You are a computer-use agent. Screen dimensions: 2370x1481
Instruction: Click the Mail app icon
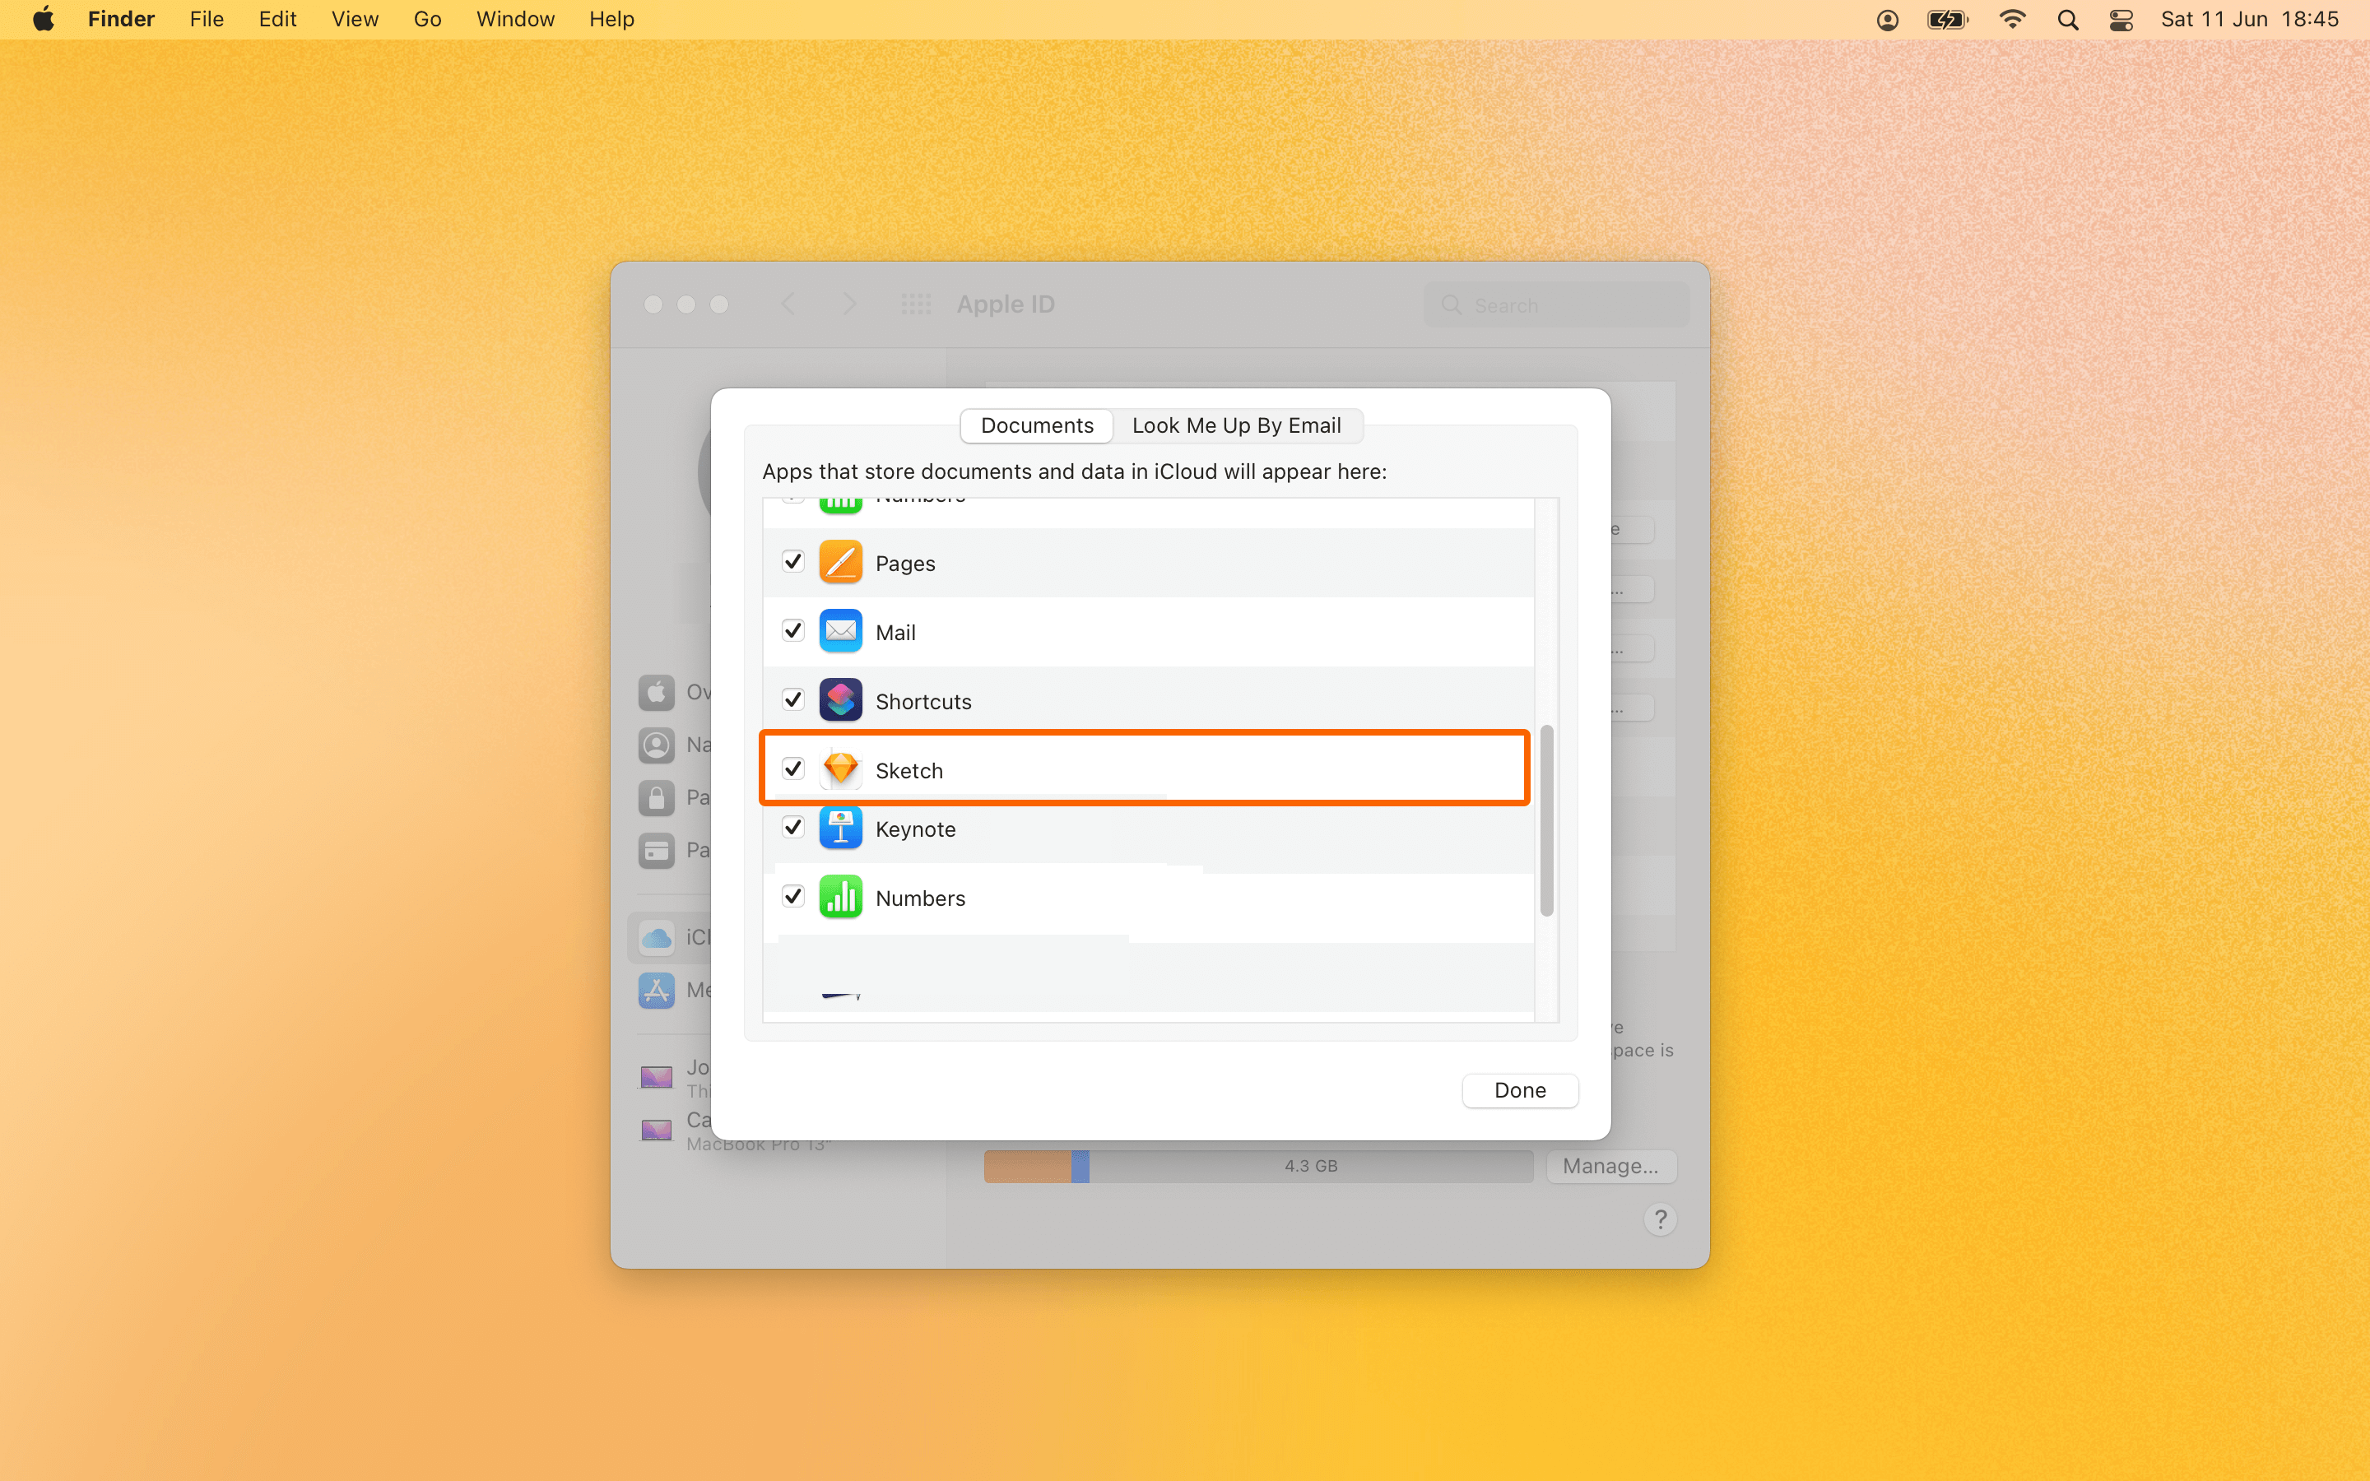(x=840, y=631)
